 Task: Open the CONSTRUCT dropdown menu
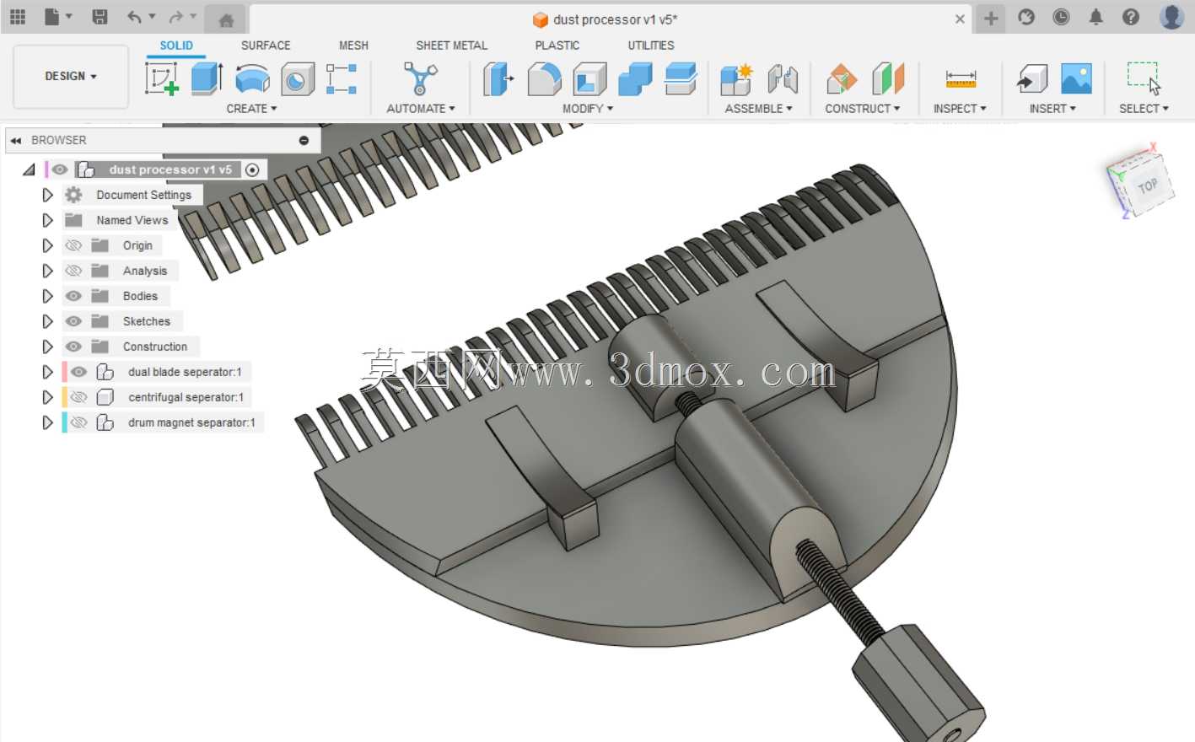tap(862, 109)
